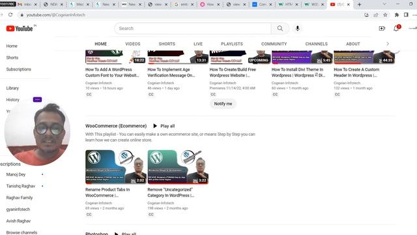
Task: Click the WooCommerce Play all arrow icon
Action: (x=155, y=126)
